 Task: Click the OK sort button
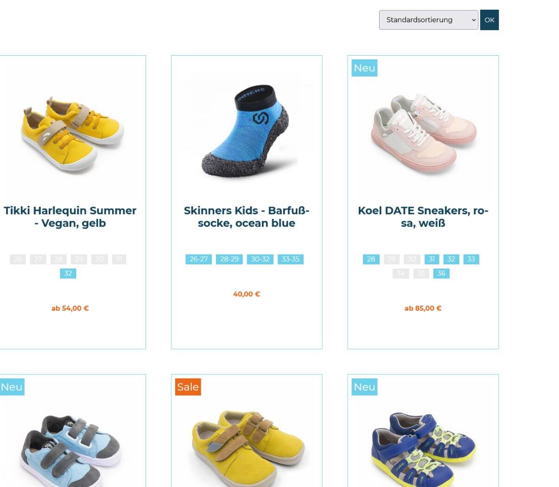pyautogui.click(x=489, y=20)
